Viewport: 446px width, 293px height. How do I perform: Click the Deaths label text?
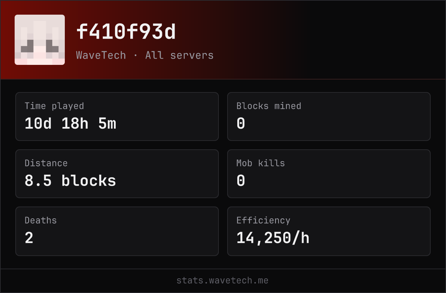pyautogui.click(x=41, y=220)
